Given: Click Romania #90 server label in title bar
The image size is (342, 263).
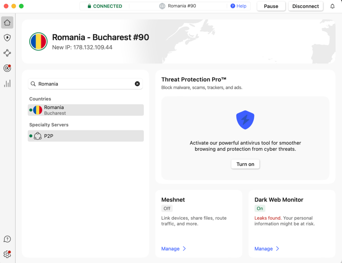Looking at the screenshot, I should (182, 6).
